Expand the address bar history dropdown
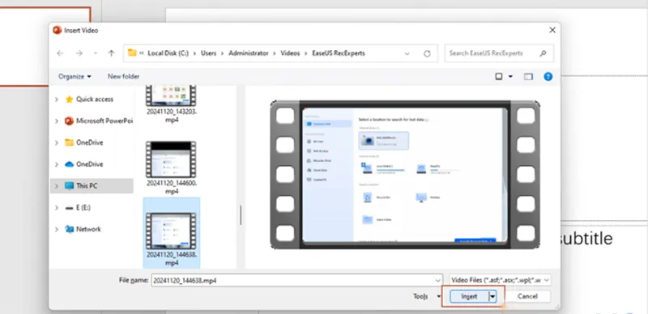The width and height of the screenshot is (648, 314). 407,53
